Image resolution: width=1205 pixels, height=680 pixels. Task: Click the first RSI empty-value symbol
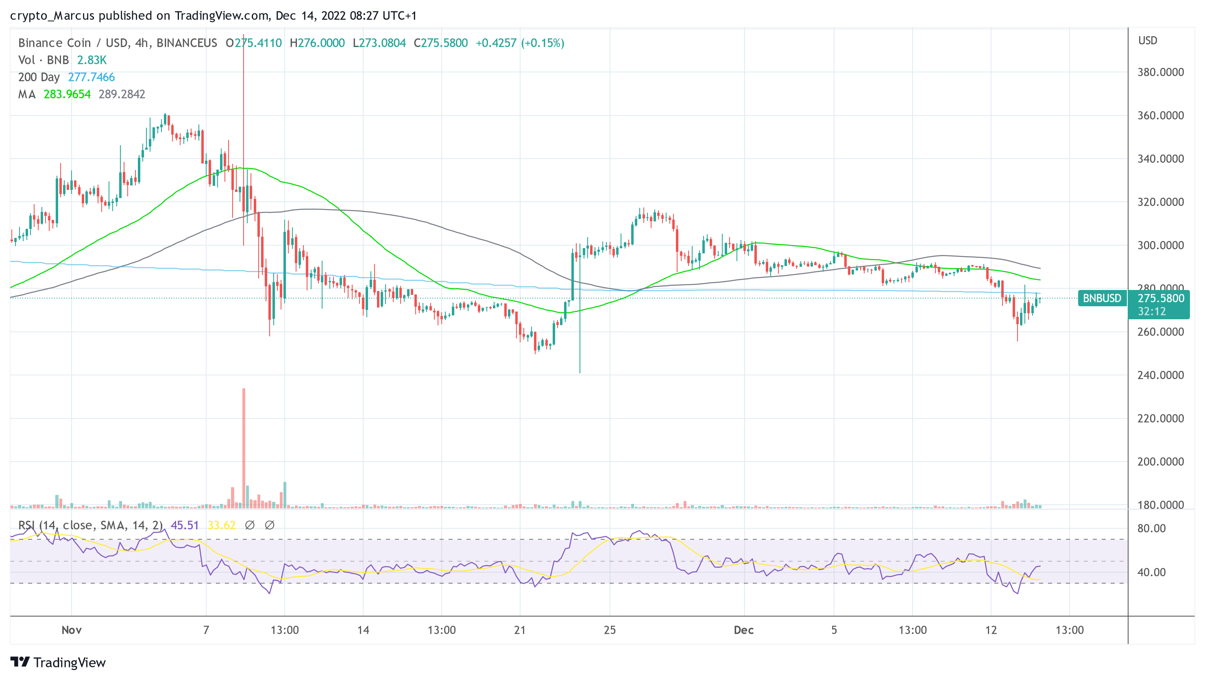click(250, 525)
